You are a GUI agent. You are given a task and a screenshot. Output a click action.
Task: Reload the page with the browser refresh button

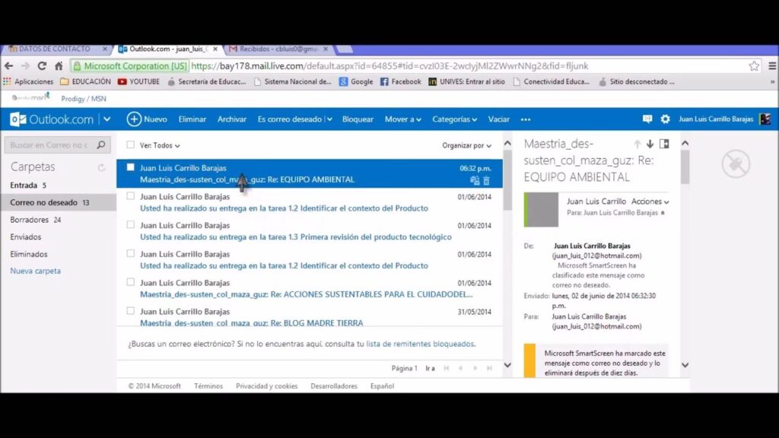click(42, 66)
